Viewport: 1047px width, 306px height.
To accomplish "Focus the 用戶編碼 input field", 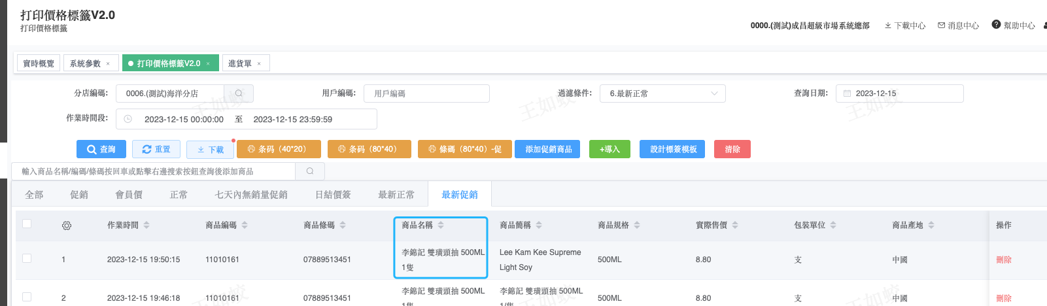I will click(x=426, y=93).
